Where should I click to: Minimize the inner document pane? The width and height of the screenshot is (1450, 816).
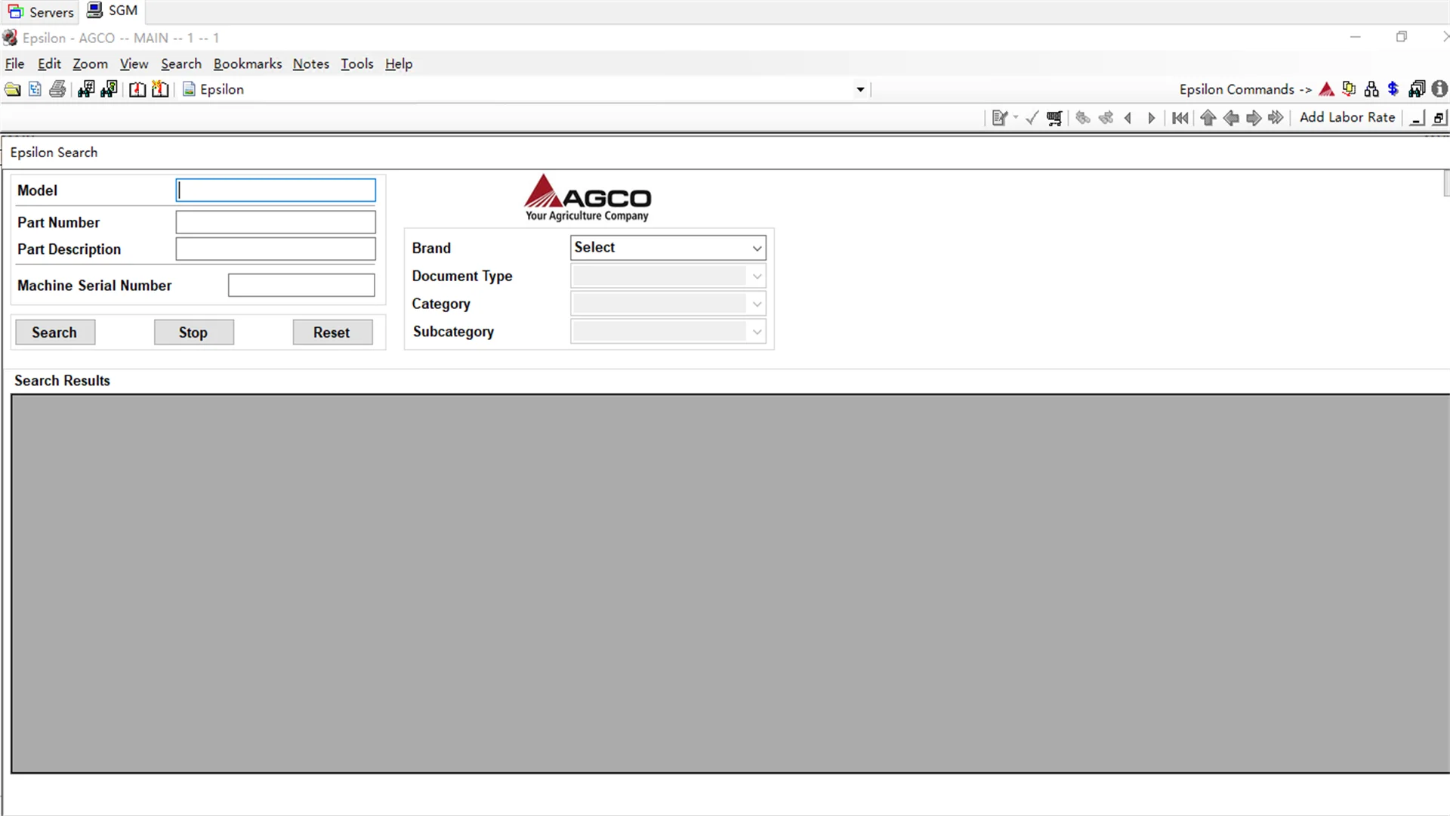coord(1418,118)
